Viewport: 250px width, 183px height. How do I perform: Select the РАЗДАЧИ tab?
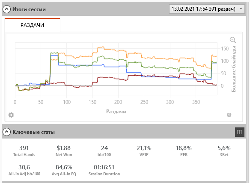tap(32, 25)
